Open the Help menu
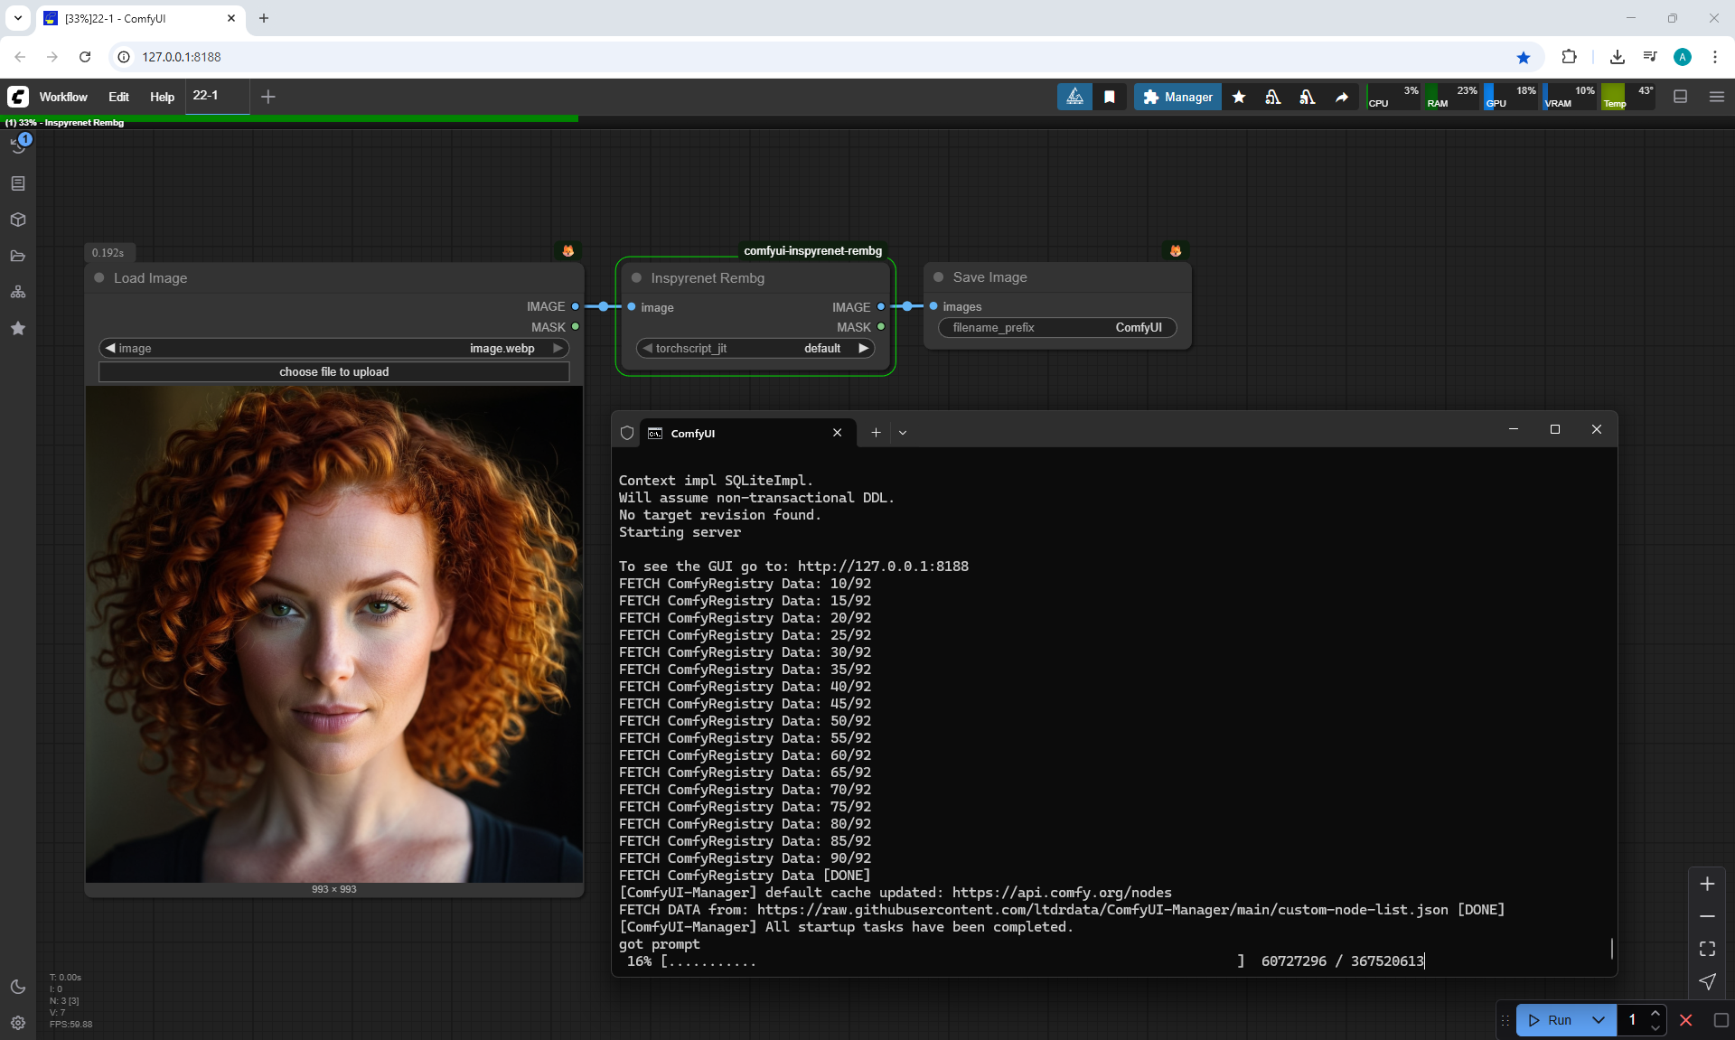The image size is (1735, 1040). pyautogui.click(x=162, y=97)
